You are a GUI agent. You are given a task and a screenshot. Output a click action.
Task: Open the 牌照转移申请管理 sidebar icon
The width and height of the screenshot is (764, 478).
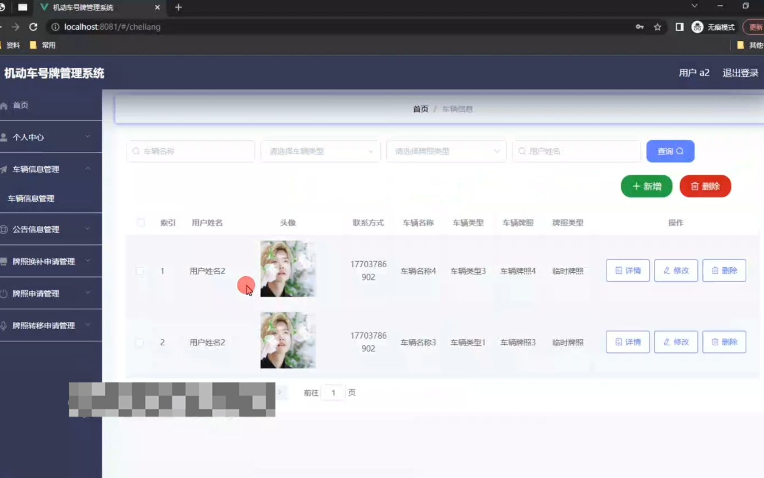[x=4, y=325]
